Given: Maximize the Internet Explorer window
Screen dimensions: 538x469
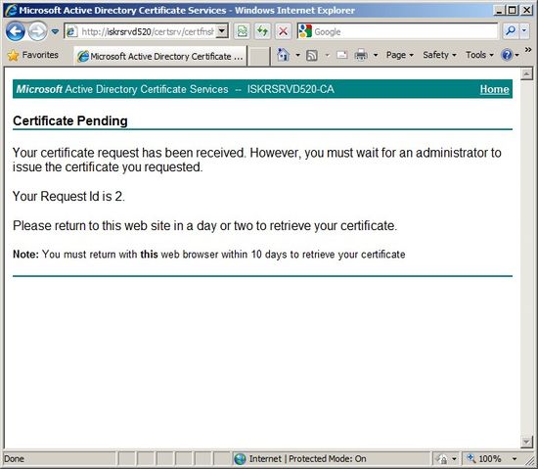Looking at the screenshot, I should coord(513,11).
